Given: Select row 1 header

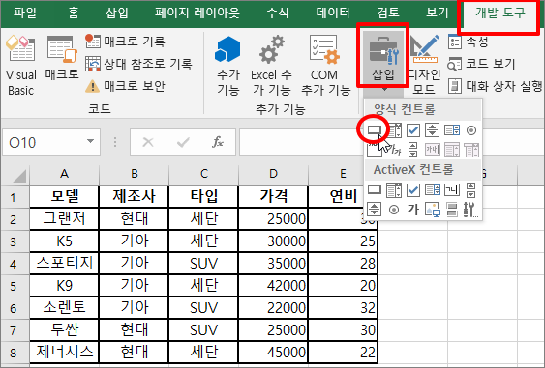Looking at the screenshot, I should [x=14, y=197].
